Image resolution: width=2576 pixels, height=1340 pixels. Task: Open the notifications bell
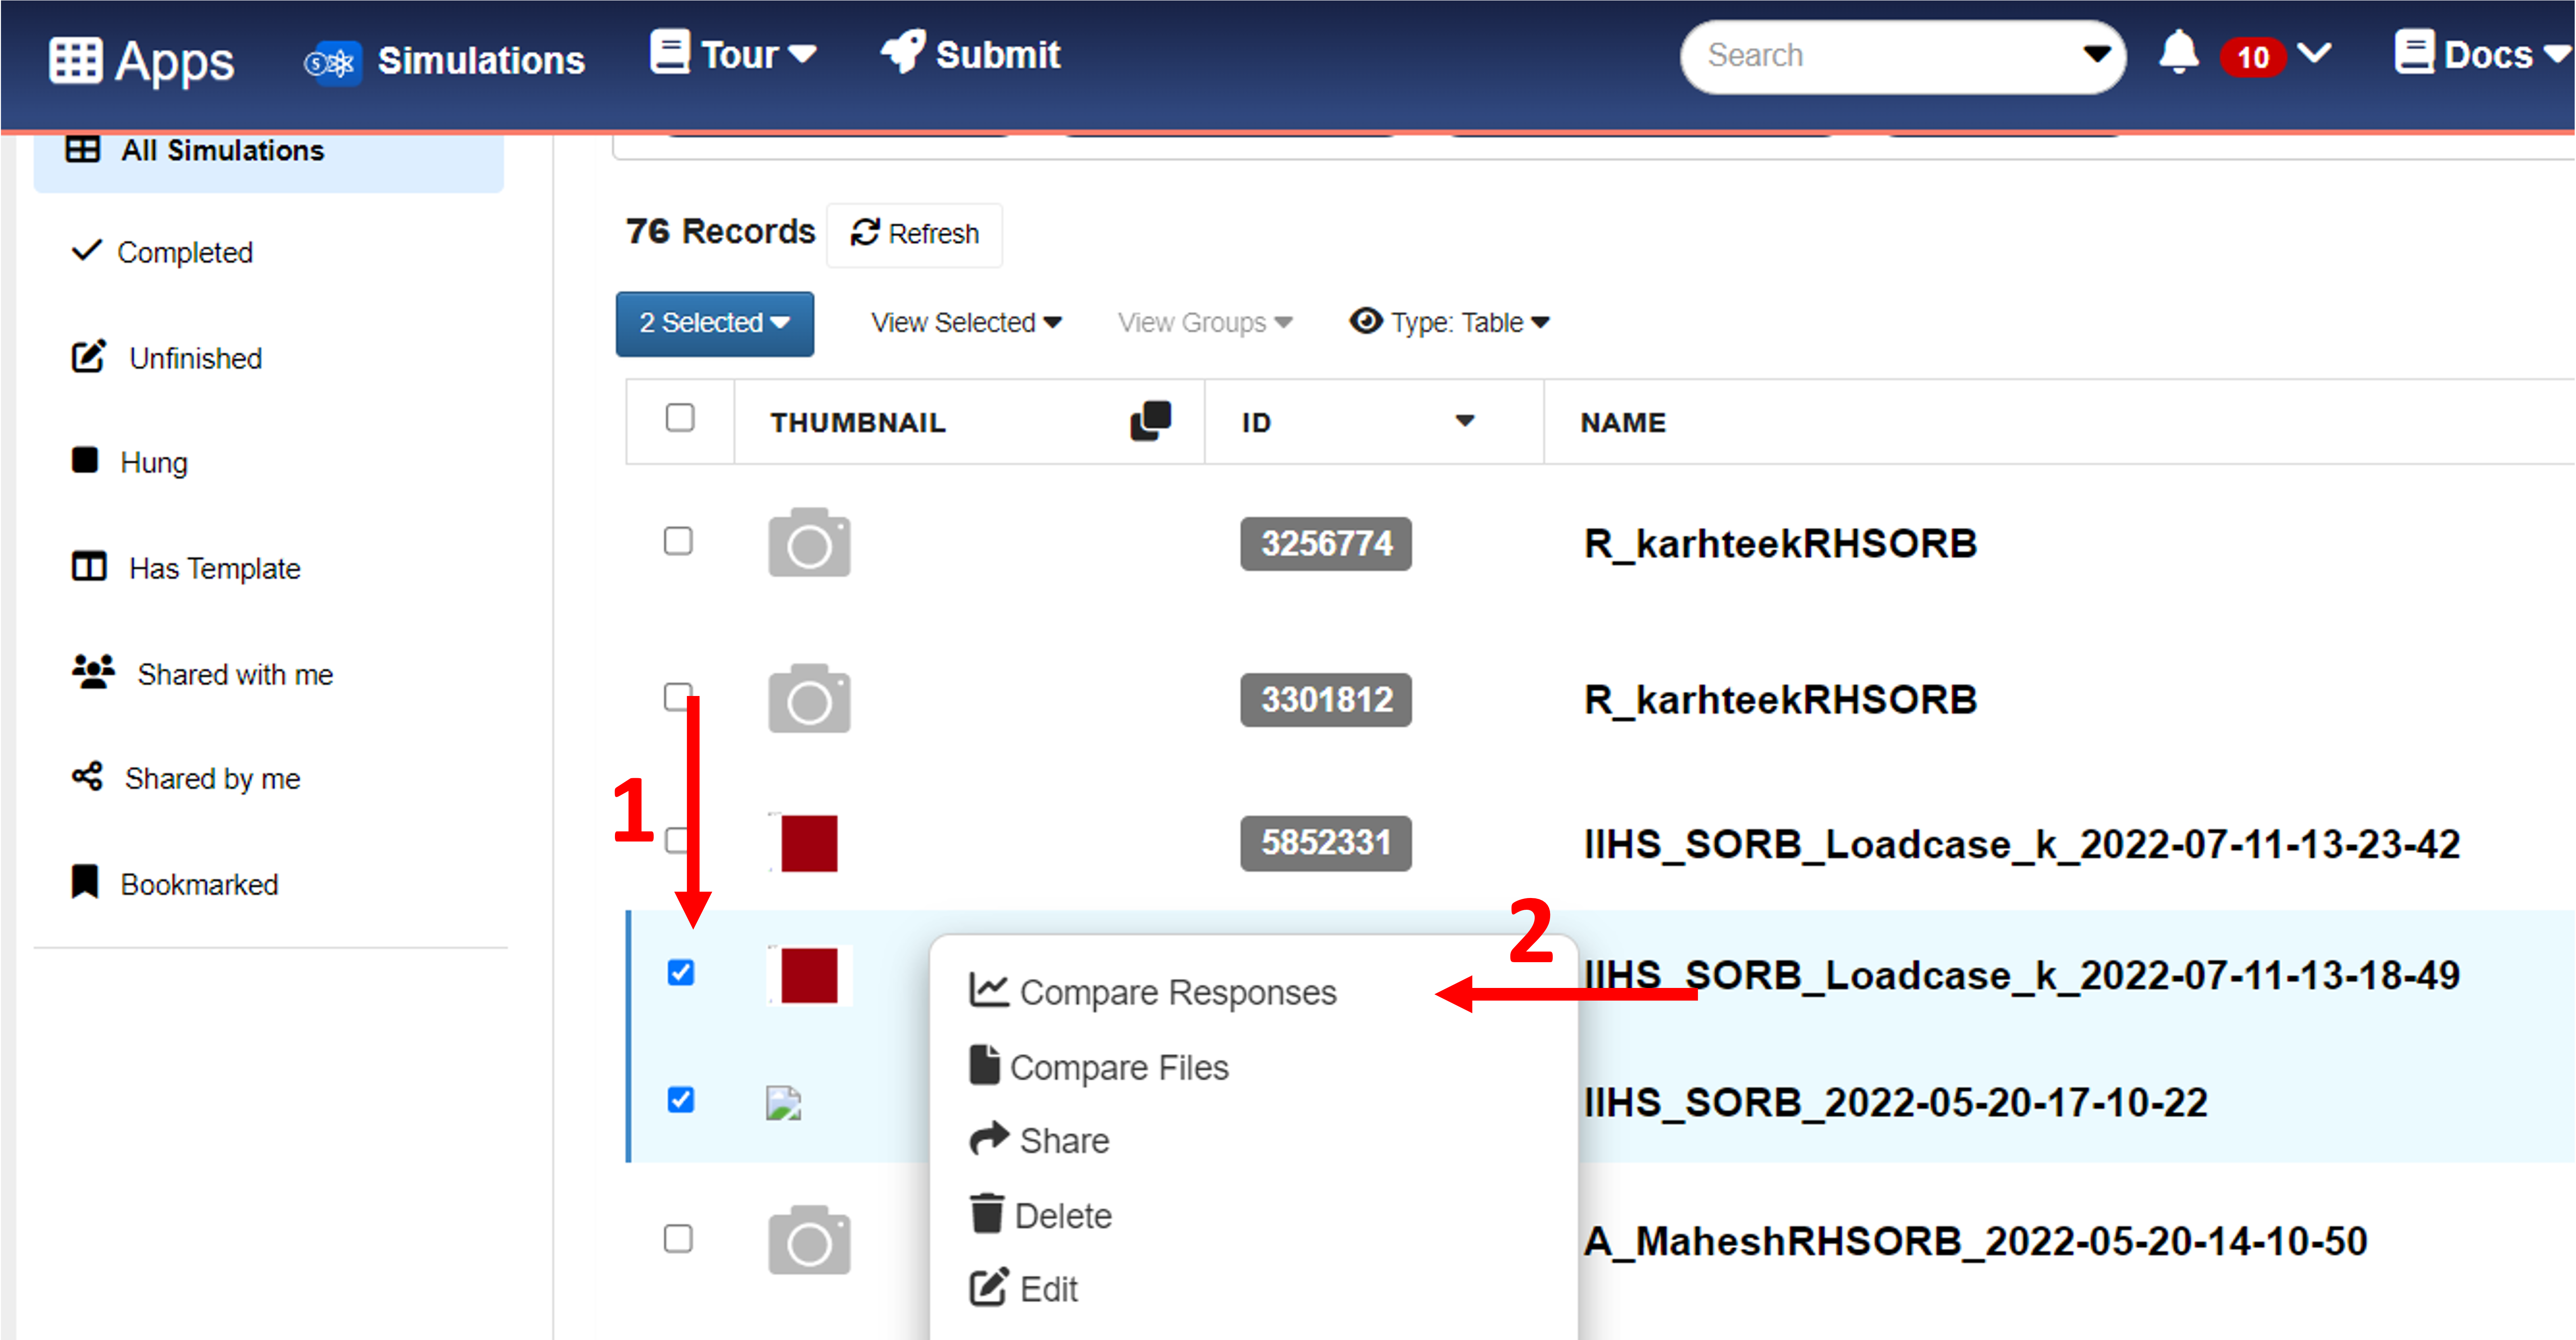click(2178, 52)
